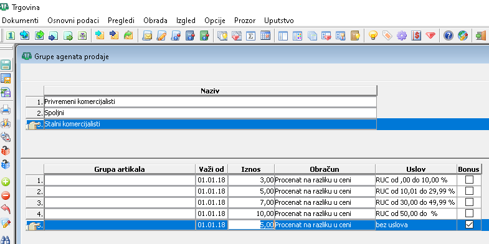This screenshot has height=244, width=489.
Task: Select the Privremeni komercijalisti row
Action: click(210, 101)
